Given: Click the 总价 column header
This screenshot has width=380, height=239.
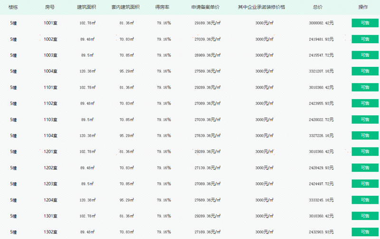Looking at the screenshot, I should [x=318, y=7].
